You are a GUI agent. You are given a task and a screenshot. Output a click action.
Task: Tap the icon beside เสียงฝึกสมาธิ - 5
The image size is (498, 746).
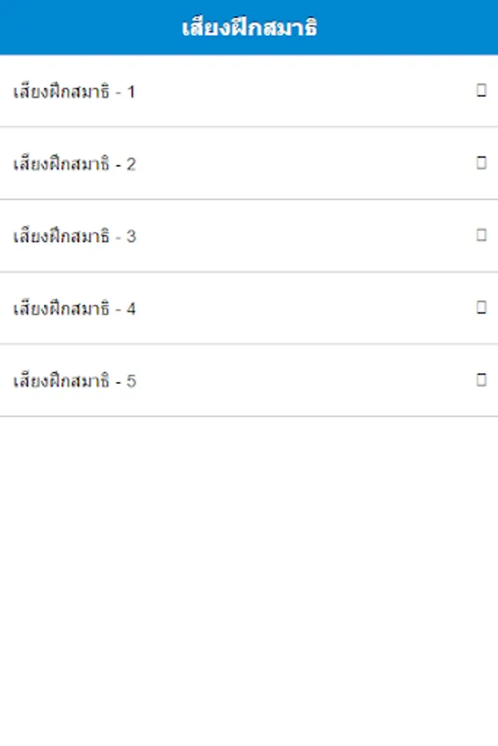click(481, 380)
